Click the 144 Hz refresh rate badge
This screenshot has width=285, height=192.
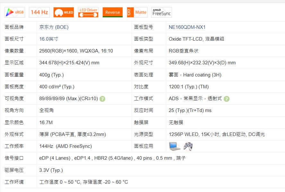(x=39, y=12)
